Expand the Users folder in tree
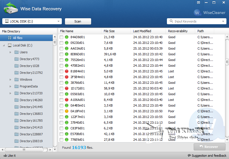Image resolution: width=229 pixels, height=159 pixels. click(x=11, y=52)
